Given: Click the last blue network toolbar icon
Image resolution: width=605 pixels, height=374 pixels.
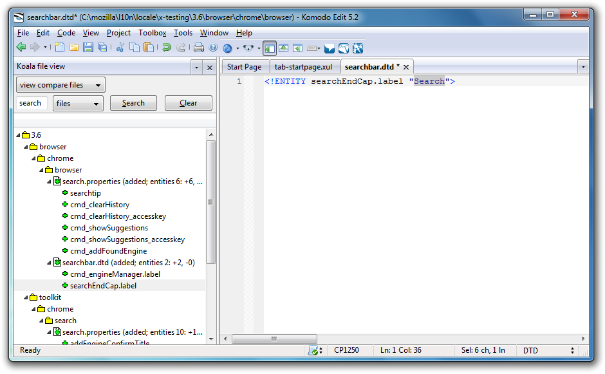Looking at the screenshot, I should 358,48.
